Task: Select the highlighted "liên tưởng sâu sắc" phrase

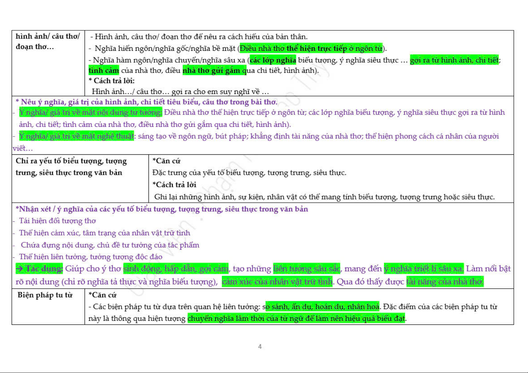Action: pos(306,269)
